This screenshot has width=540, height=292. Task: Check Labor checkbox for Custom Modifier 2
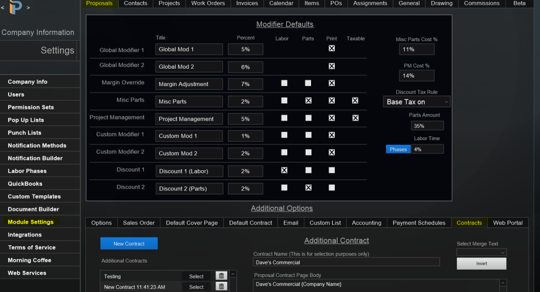click(x=284, y=152)
